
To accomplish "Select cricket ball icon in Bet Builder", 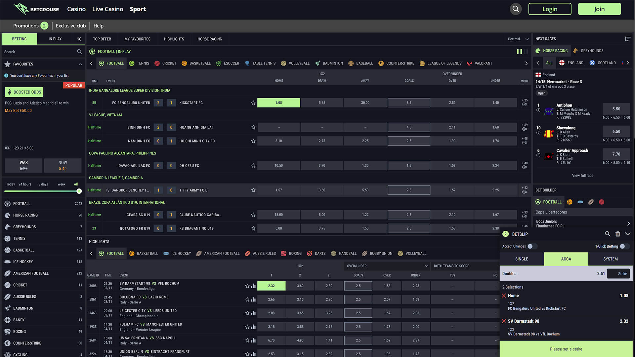I will coord(602,202).
